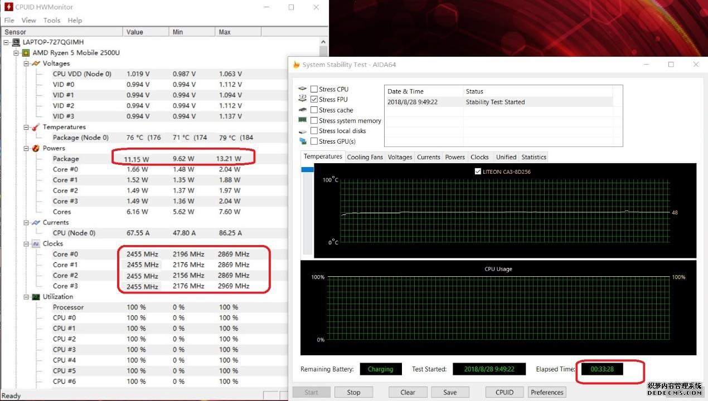
Task: Click the Stress GPU(s) monitor icon
Action: pyautogui.click(x=303, y=141)
